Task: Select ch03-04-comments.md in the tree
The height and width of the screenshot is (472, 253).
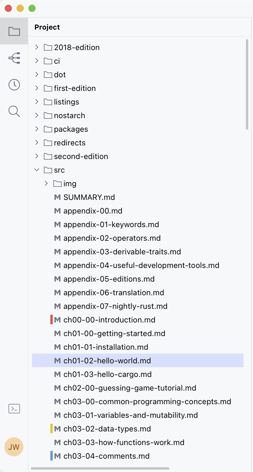Action: pos(106,456)
